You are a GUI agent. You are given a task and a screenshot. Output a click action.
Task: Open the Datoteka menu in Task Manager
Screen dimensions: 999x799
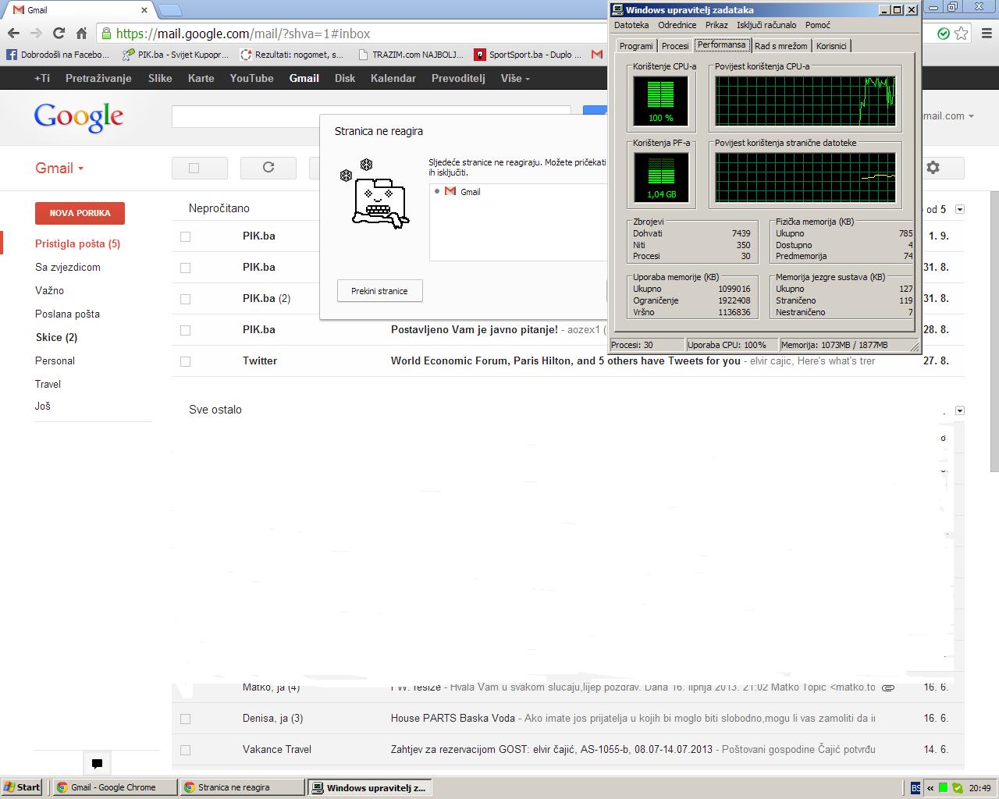pos(631,25)
